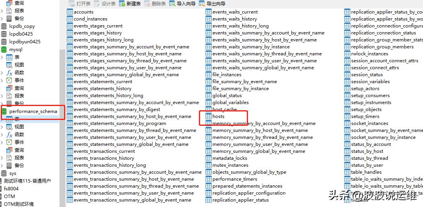This screenshot has width=423, height=207.
Task: Click the 查询 query icon under mysql
Action: tap(9, 88)
